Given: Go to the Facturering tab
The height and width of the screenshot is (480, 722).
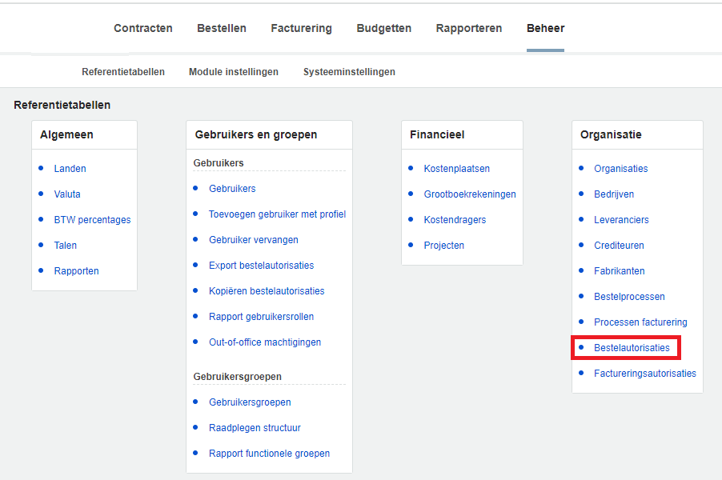Looking at the screenshot, I should [301, 28].
